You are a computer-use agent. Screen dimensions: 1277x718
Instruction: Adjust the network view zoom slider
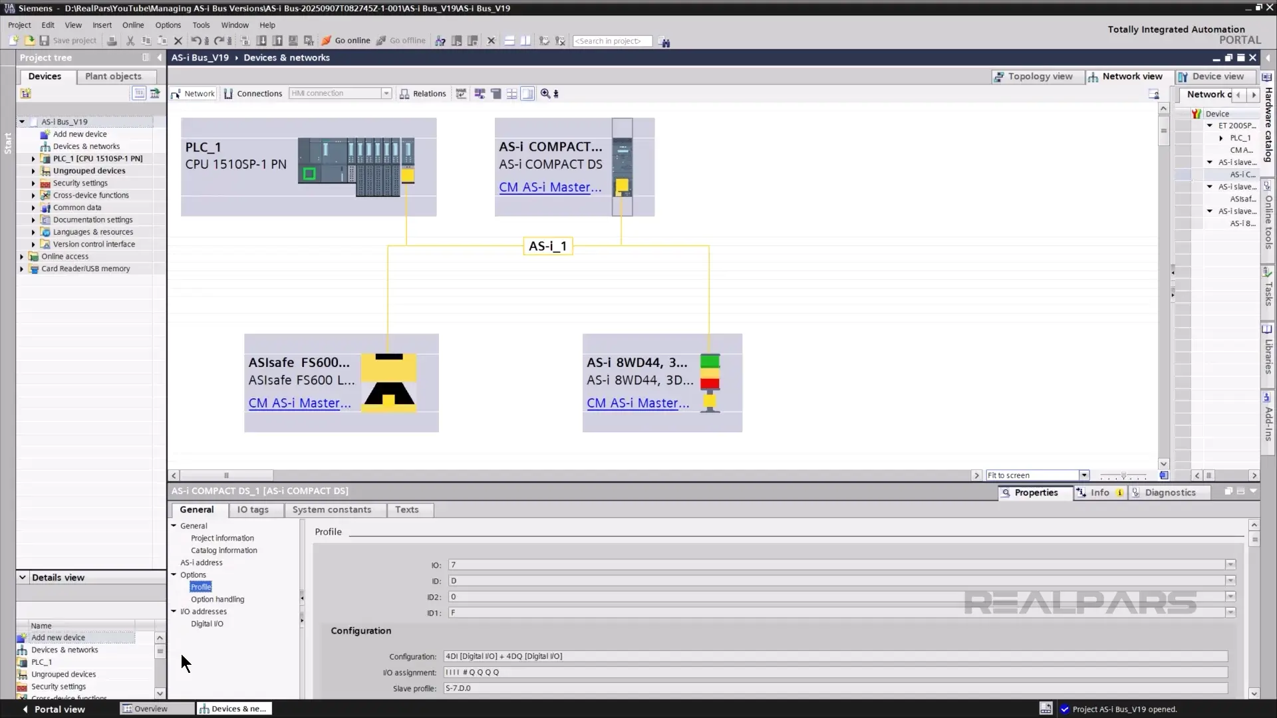coord(1123,475)
